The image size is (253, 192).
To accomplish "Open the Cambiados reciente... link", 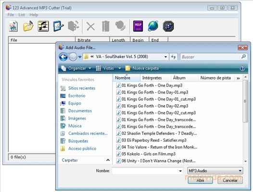I will [x=88, y=133].
